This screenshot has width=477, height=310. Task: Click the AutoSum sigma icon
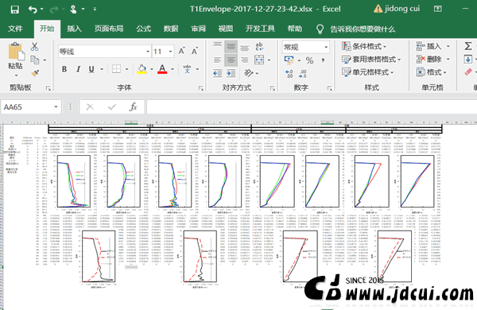tap(468, 46)
